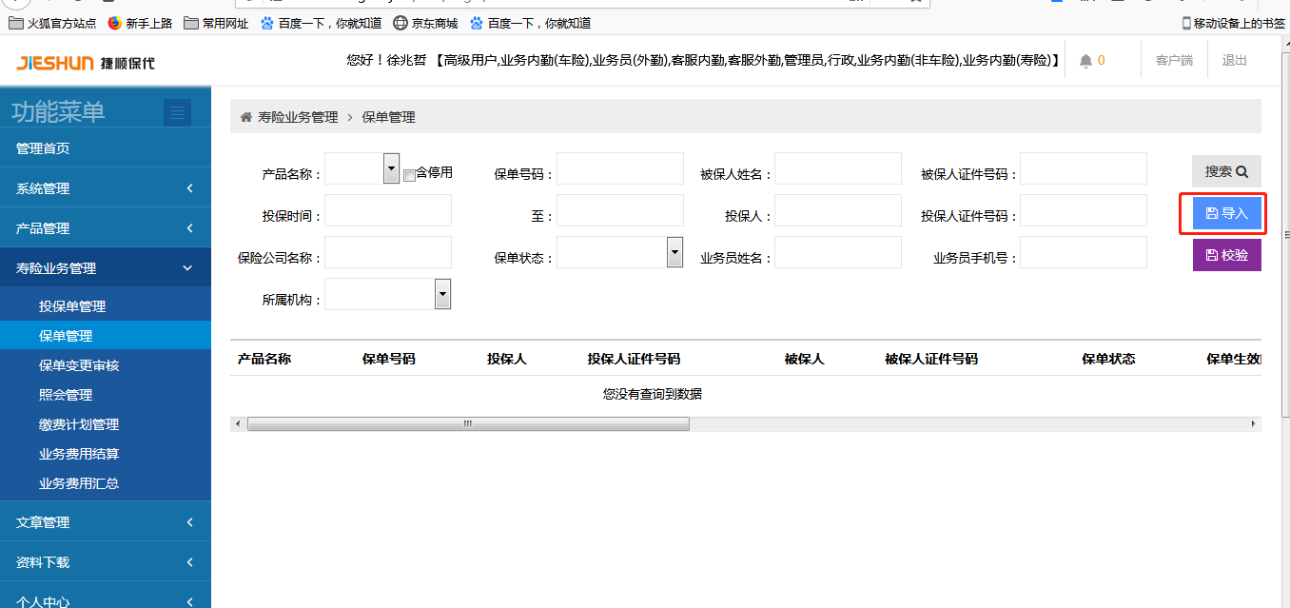Enable the 含停用 checkbox
The width and height of the screenshot is (1290, 608).
(409, 175)
